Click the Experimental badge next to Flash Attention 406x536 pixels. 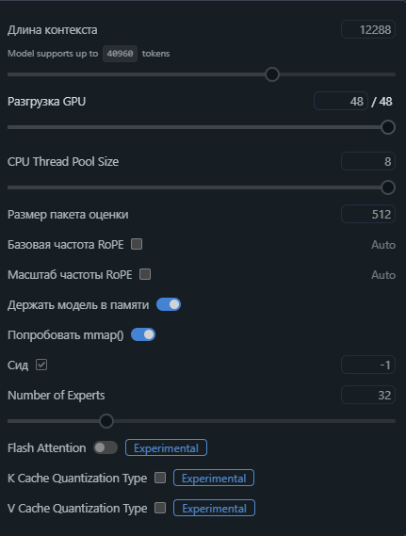[x=166, y=447]
